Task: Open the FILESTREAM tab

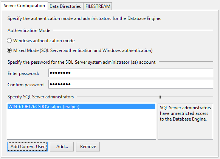Action: [98, 6]
